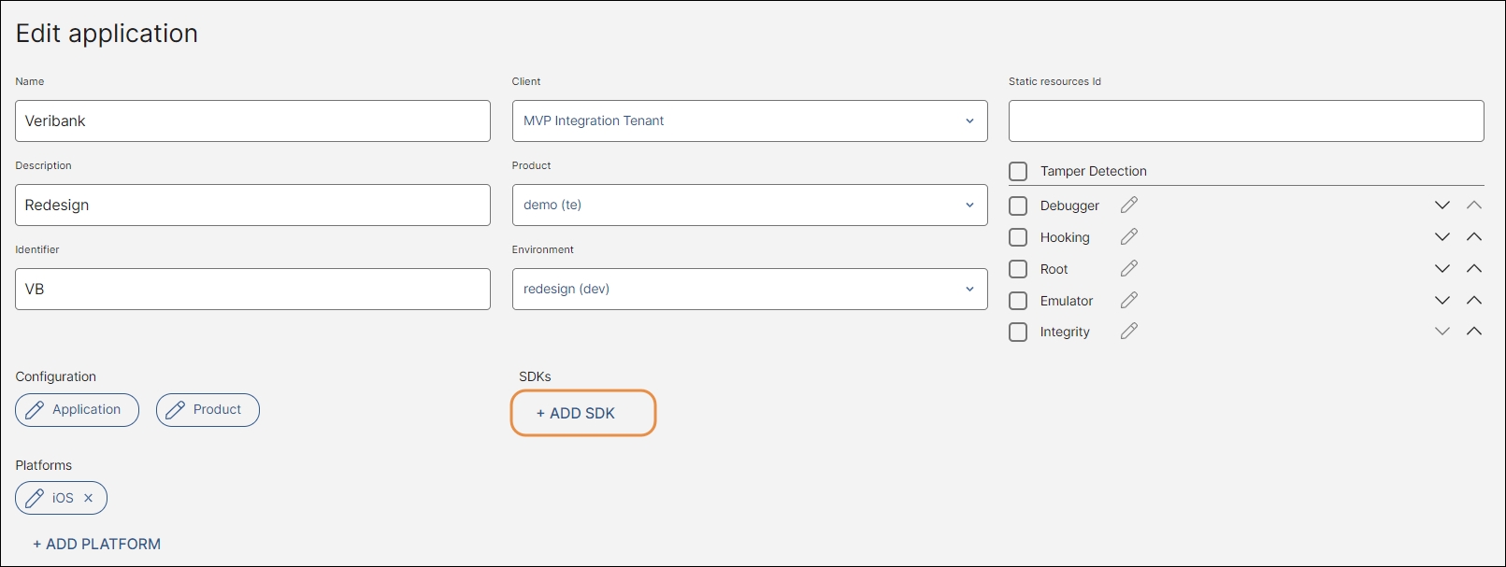Click the + ADD PLATFORM link

tap(97, 544)
